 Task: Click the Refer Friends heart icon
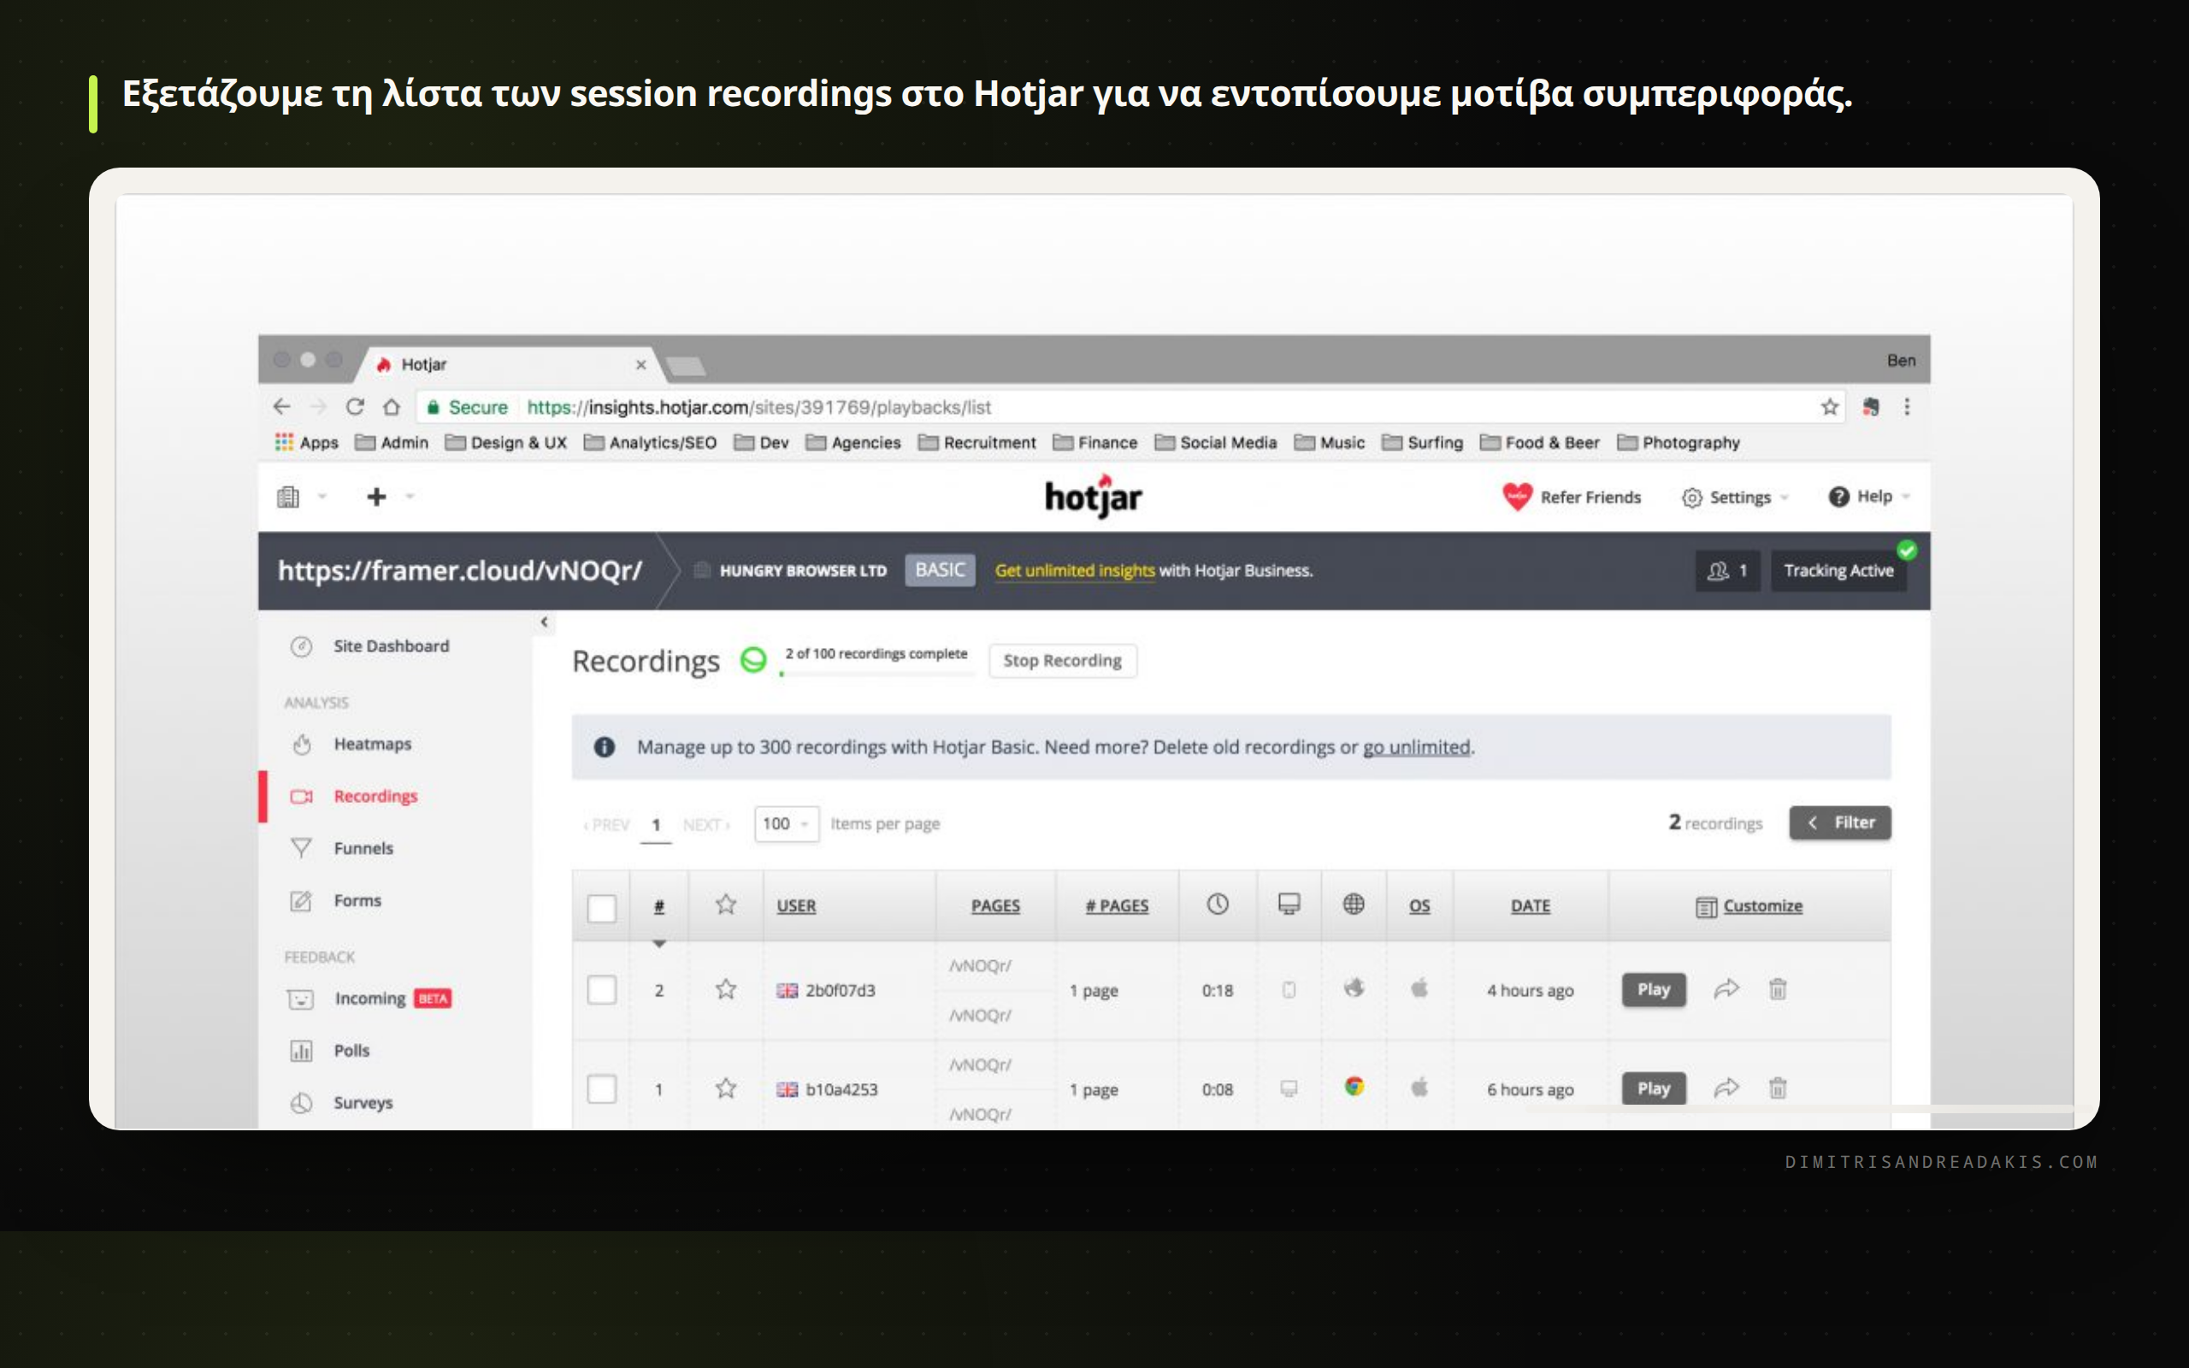click(x=1517, y=497)
